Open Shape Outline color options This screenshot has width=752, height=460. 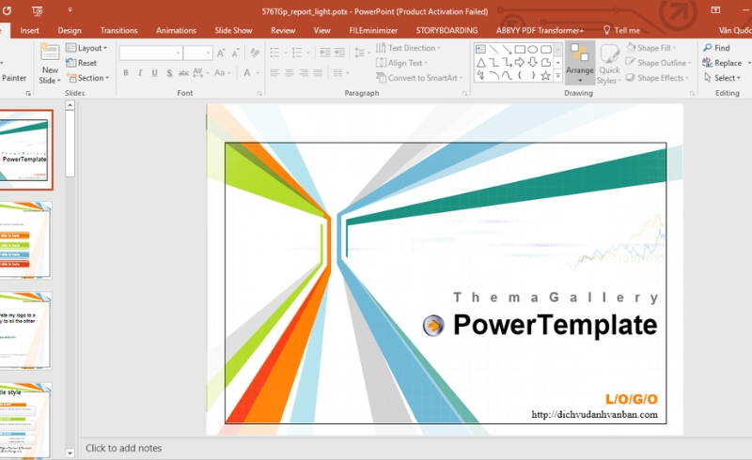(658, 63)
